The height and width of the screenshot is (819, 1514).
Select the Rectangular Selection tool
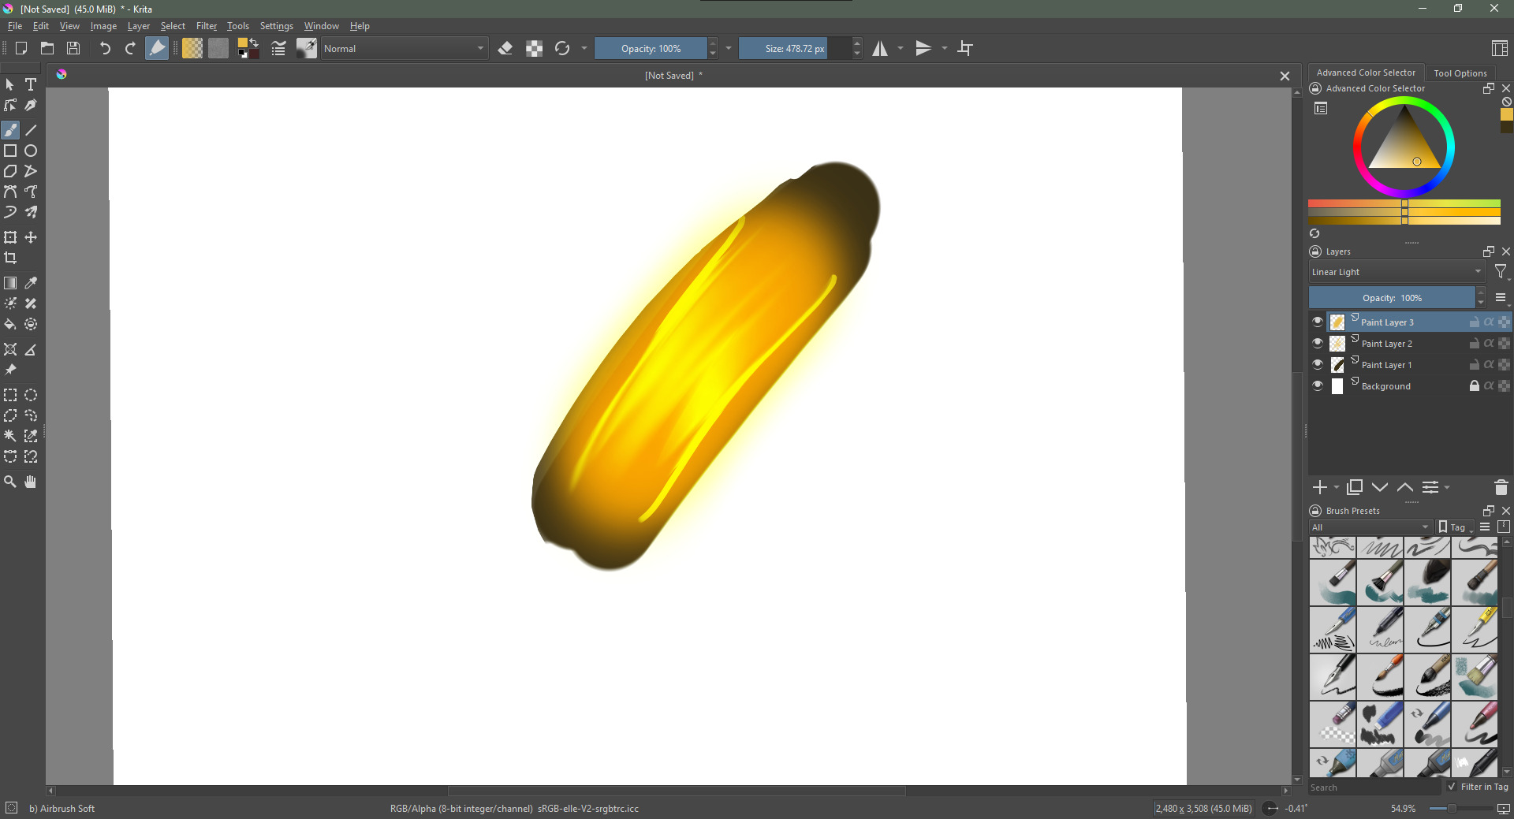[10, 395]
